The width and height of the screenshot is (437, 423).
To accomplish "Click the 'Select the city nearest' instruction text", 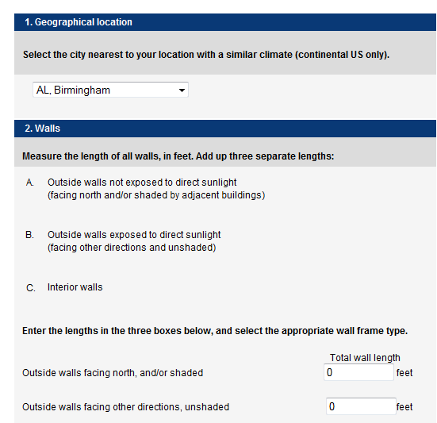I will [x=206, y=55].
